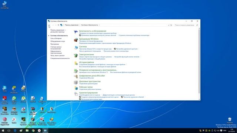Open GeForce Experience desktop shortcut
237x133 pixels.
[23, 122]
